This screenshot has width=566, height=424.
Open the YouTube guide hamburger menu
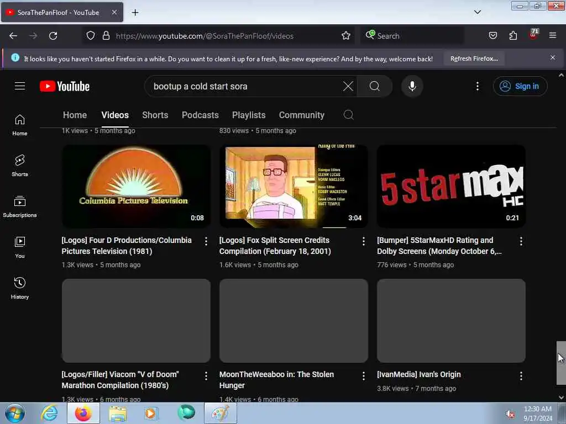coord(20,86)
